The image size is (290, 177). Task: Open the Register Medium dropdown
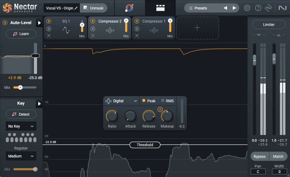click(x=21, y=156)
